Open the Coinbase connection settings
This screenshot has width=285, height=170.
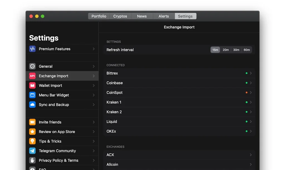250,83
